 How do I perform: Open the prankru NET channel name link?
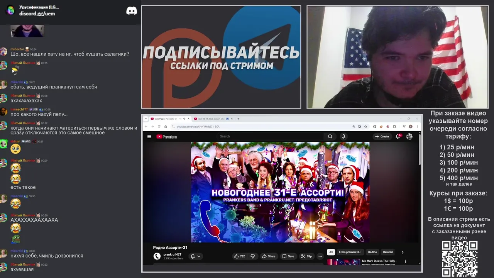172,254
